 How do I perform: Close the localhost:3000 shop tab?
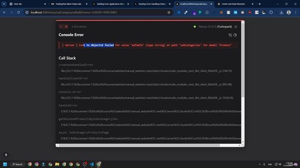[x=211, y=4]
